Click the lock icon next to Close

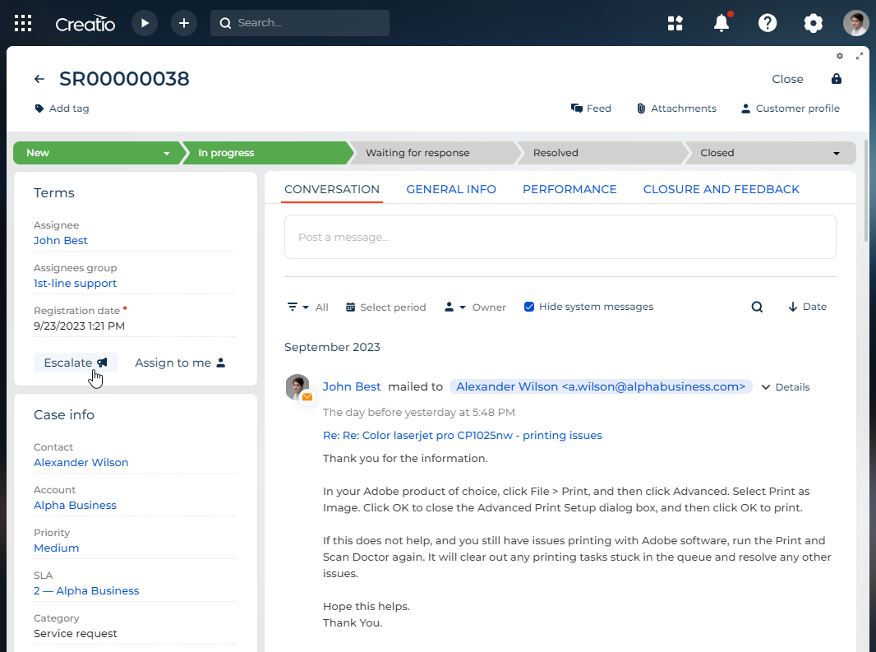(837, 78)
